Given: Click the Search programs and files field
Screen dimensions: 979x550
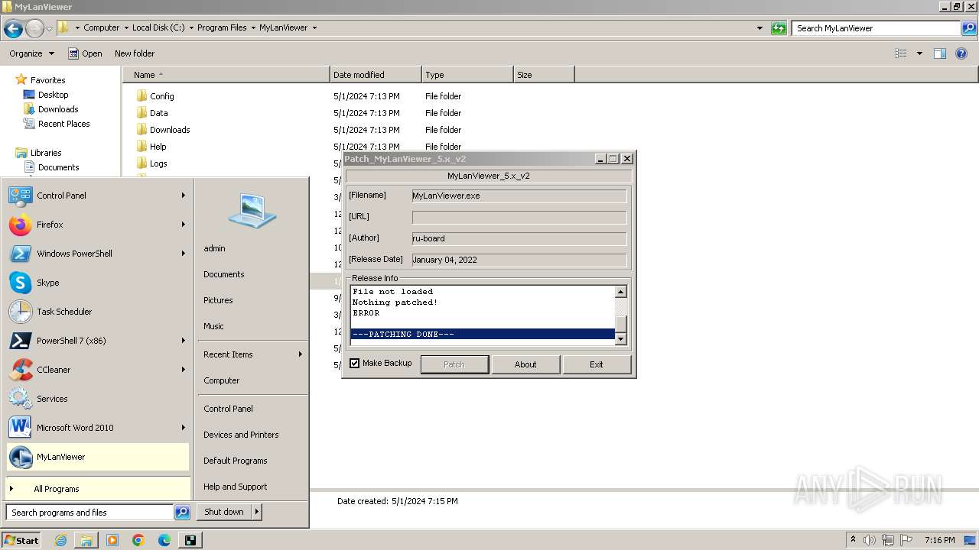Looking at the screenshot, I should coord(90,513).
